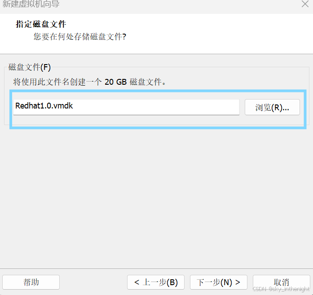Click the Redhat1.0.vmdk file name field
Viewport: 313px width, 295px height.
point(126,107)
